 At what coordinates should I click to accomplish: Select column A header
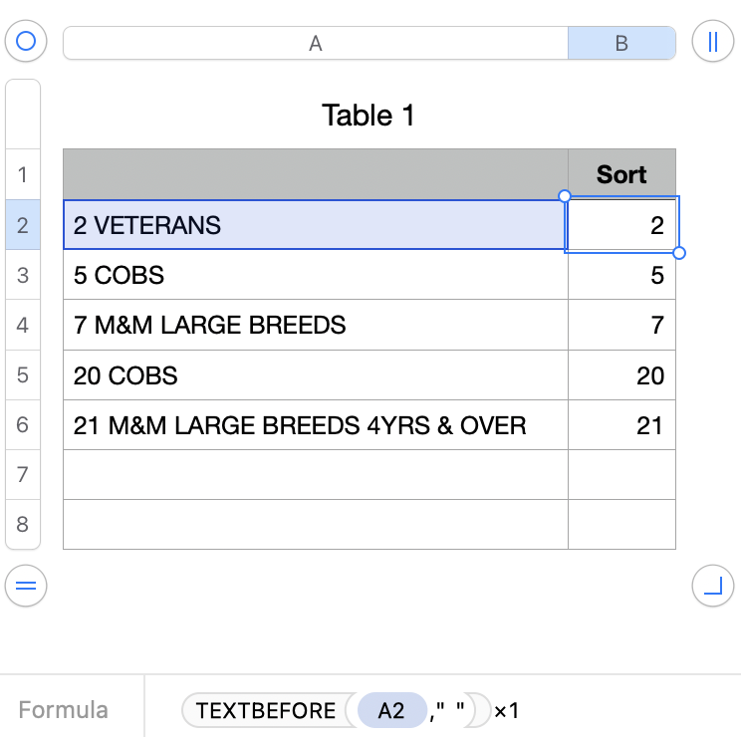tap(315, 43)
